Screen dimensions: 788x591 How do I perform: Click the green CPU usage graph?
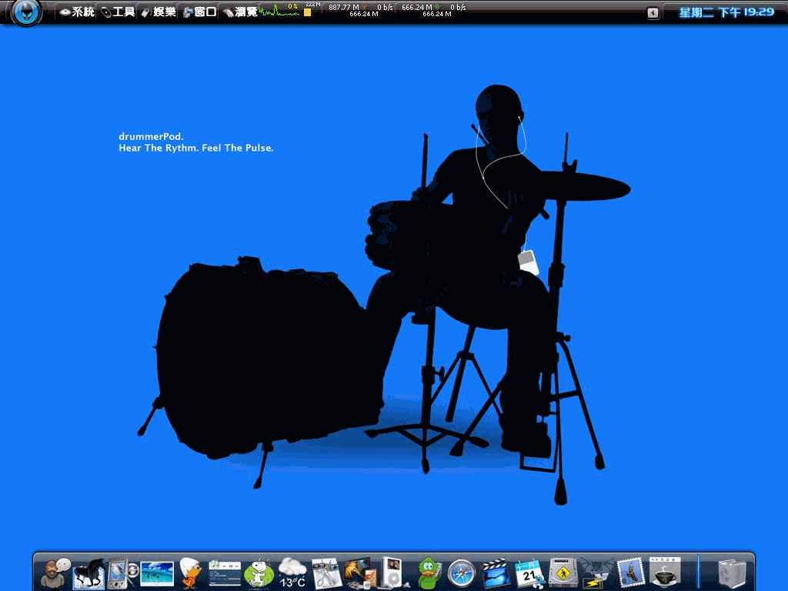[x=279, y=11]
